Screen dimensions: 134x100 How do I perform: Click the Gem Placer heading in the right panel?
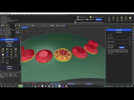[x=119, y=32]
